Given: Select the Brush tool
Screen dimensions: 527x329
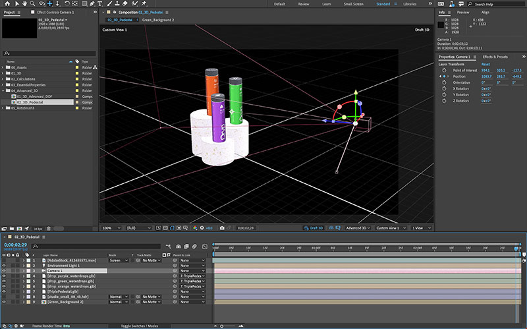Looking at the screenshot, I should point(109,4).
